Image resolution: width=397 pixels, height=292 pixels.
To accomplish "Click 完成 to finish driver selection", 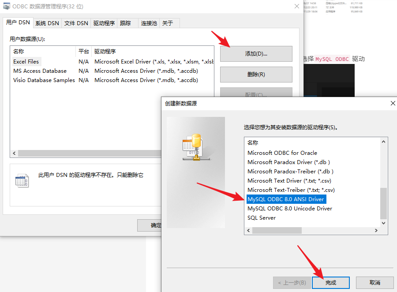I will pos(331,283).
